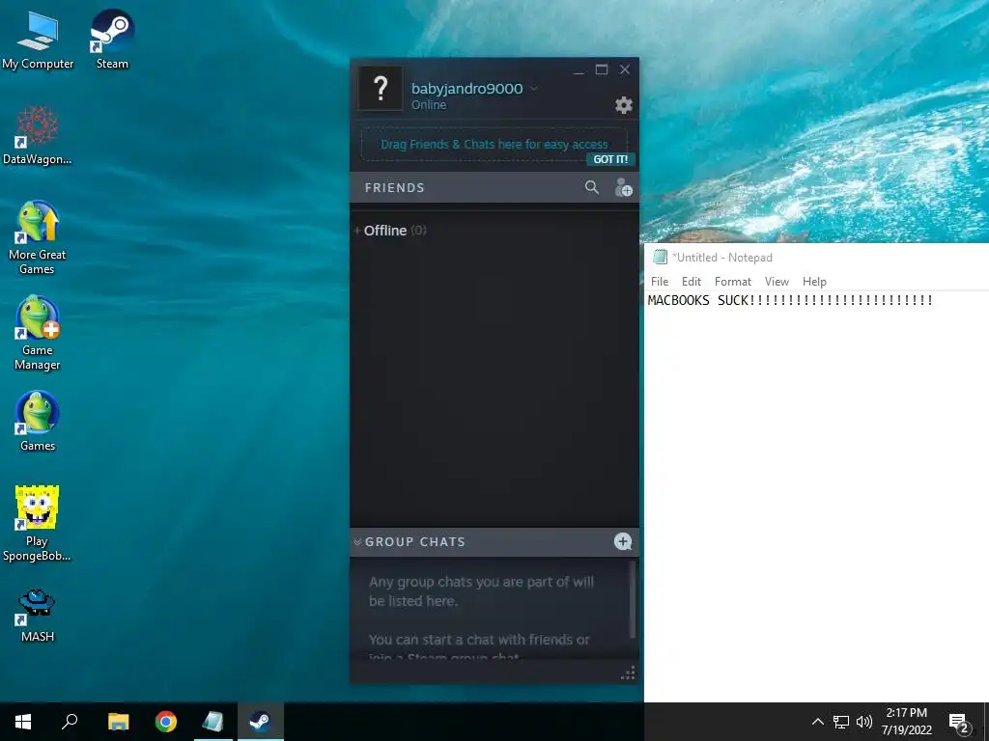Viewport: 989px width, 741px height.
Task: Select Play SpongeBob desktop shortcut
Action: pyautogui.click(x=38, y=524)
